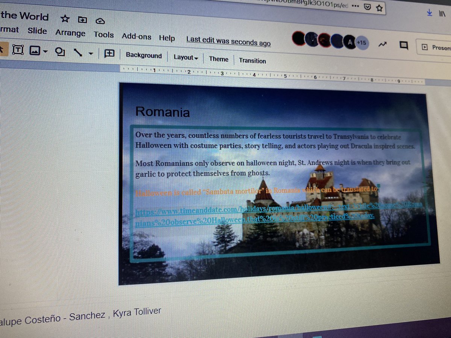Click the speaker notes with Kyra Tolliver
Image resolution: width=451 pixels, height=338 pixels.
tap(80, 316)
